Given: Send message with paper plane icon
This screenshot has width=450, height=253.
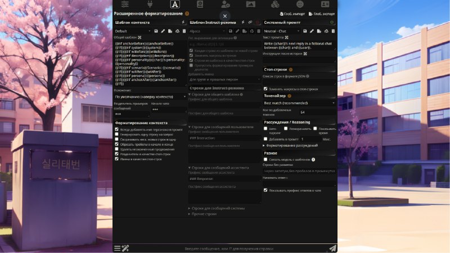Looking at the screenshot, I should (x=332, y=248).
